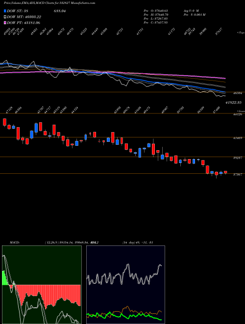Click the (12,26,9) MACD values text
This screenshot has height=324, width=245.
[x=71, y=243]
